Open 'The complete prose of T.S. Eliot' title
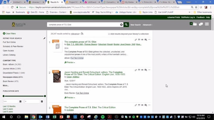This screenshot has width=214, height=120. click(x=80, y=42)
